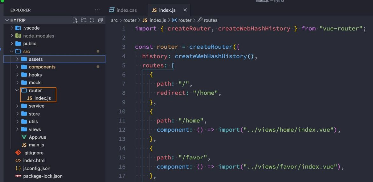Image resolution: width=373 pixels, height=182 pixels.
Task: Collapse the HYTRIP project root section
Action: click(x=7, y=20)
